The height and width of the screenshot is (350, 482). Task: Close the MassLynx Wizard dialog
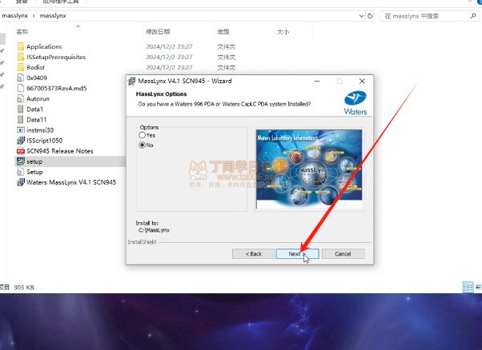pyautogui.click(x=362, y=81)
